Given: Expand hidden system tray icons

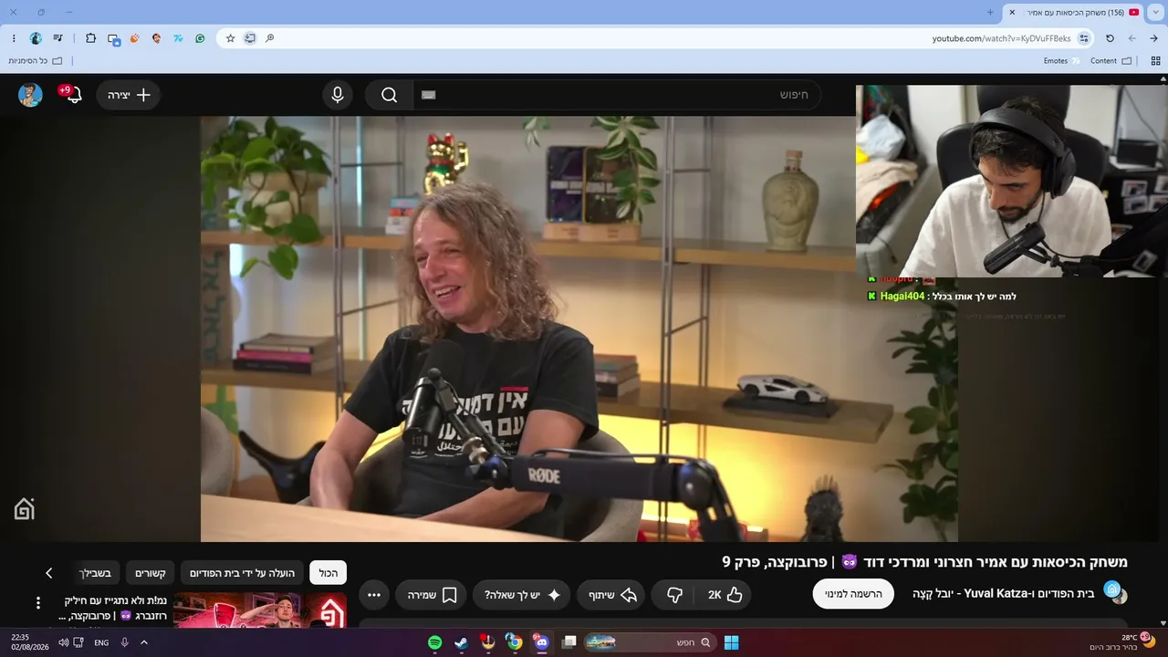Looking at the screenshot, I should 143,642.
